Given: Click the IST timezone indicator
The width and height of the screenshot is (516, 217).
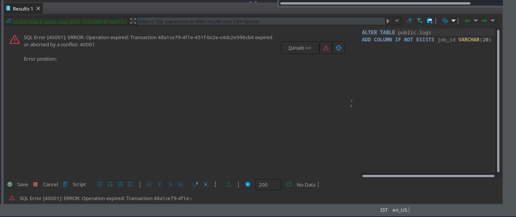Looking at the screenshot, I should (384, 210).
